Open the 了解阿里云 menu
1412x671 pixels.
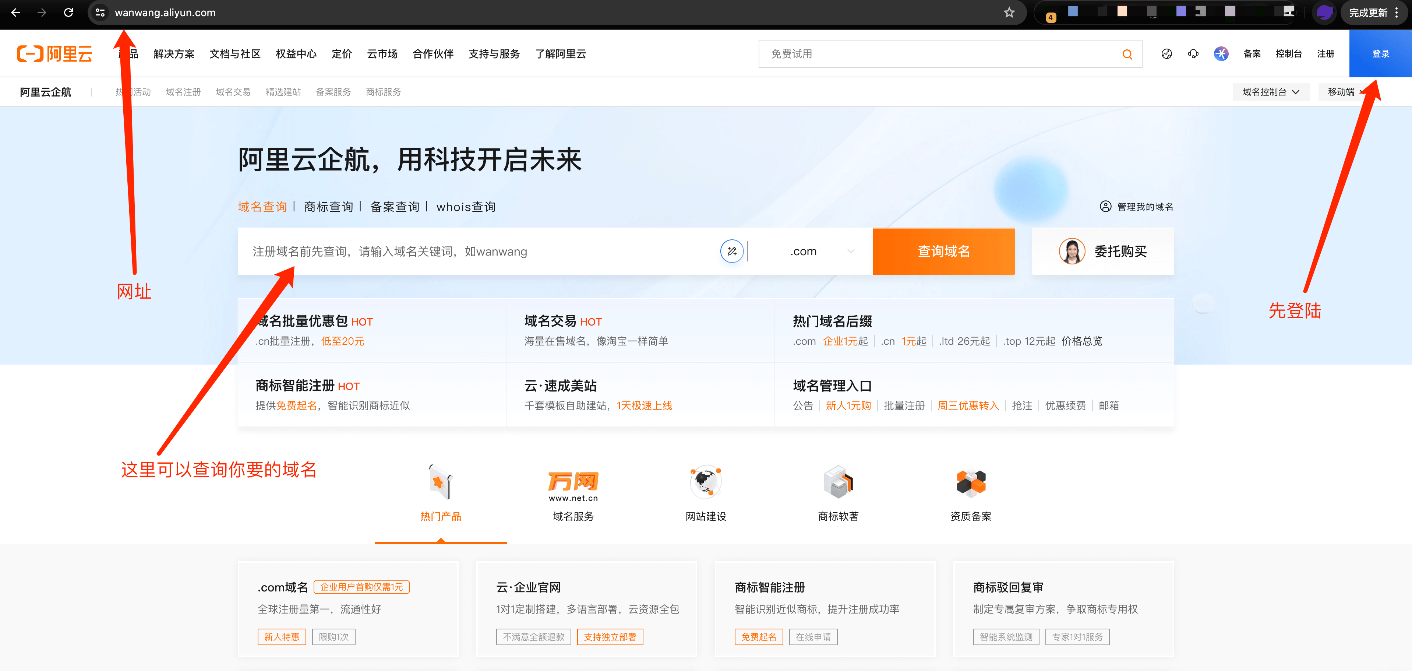coord(560,54)
